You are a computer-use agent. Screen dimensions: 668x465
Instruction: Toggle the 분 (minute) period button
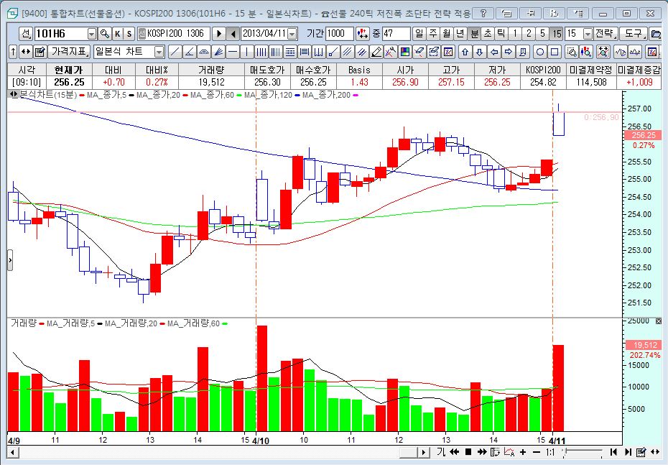click(x=474, y=34)
